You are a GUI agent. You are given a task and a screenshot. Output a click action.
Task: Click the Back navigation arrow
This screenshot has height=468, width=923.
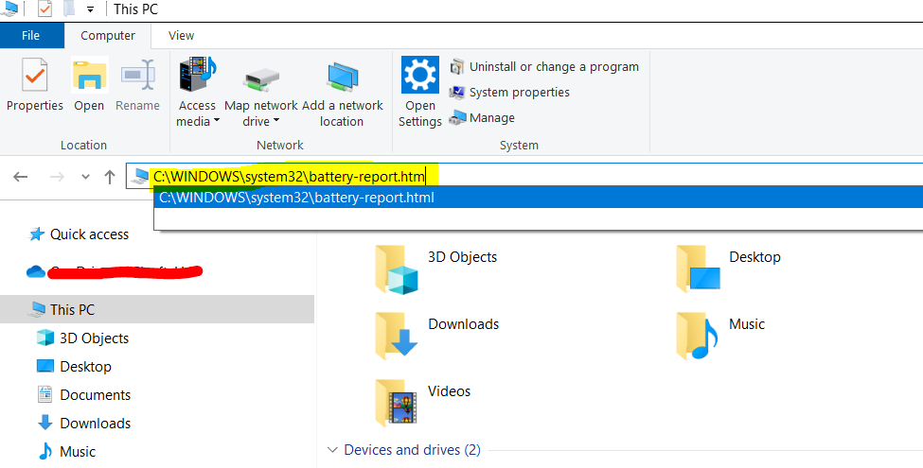(x=21, y=177)
